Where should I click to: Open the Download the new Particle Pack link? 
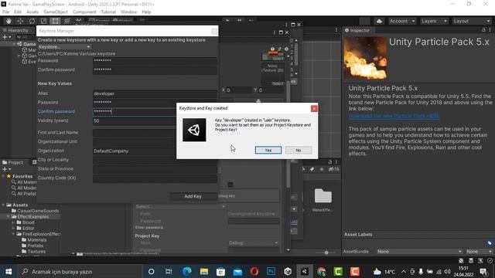(x=394, y=116)
